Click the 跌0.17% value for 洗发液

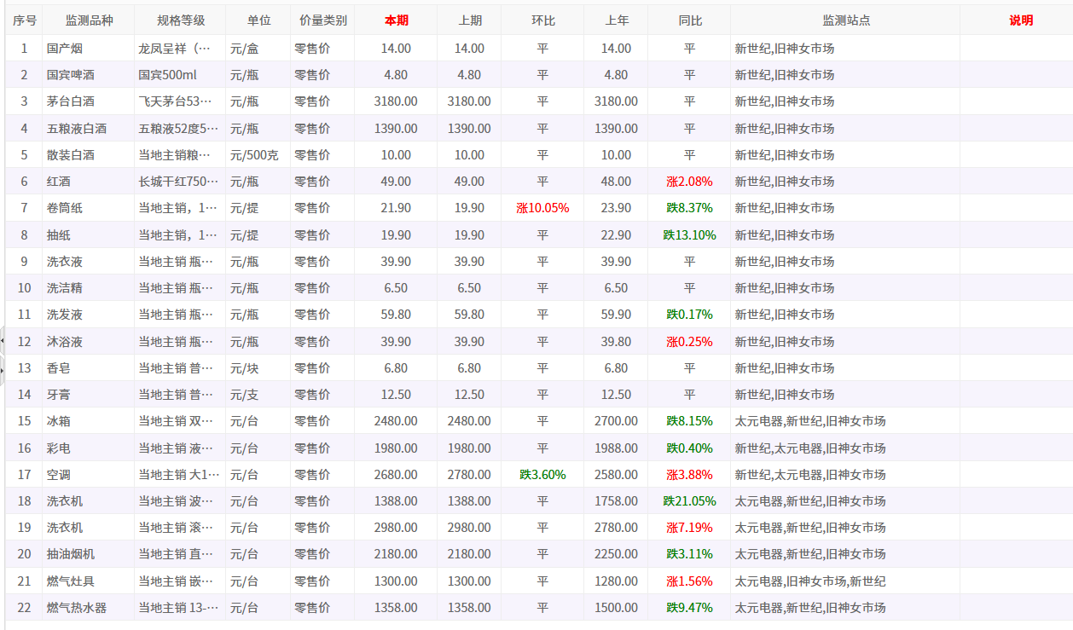689,315
